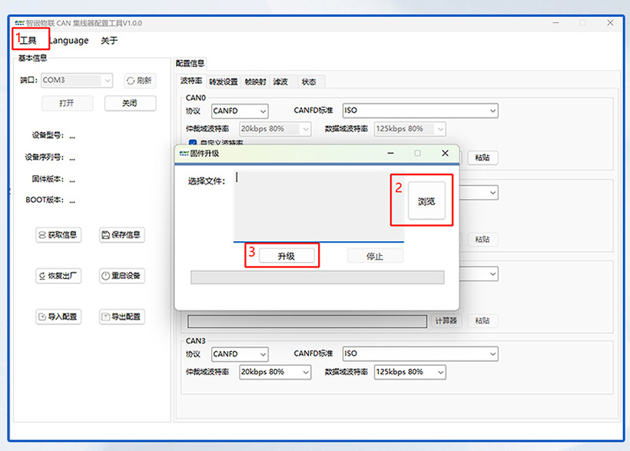
Task: Click the firmware upgrade progress bar
Action: click(317, 277)
